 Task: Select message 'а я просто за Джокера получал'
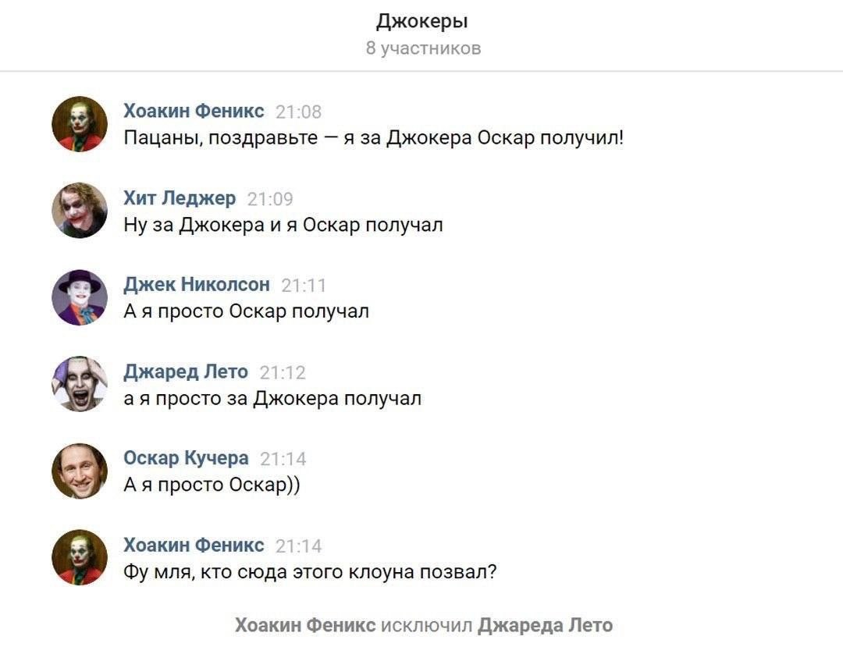272,398
